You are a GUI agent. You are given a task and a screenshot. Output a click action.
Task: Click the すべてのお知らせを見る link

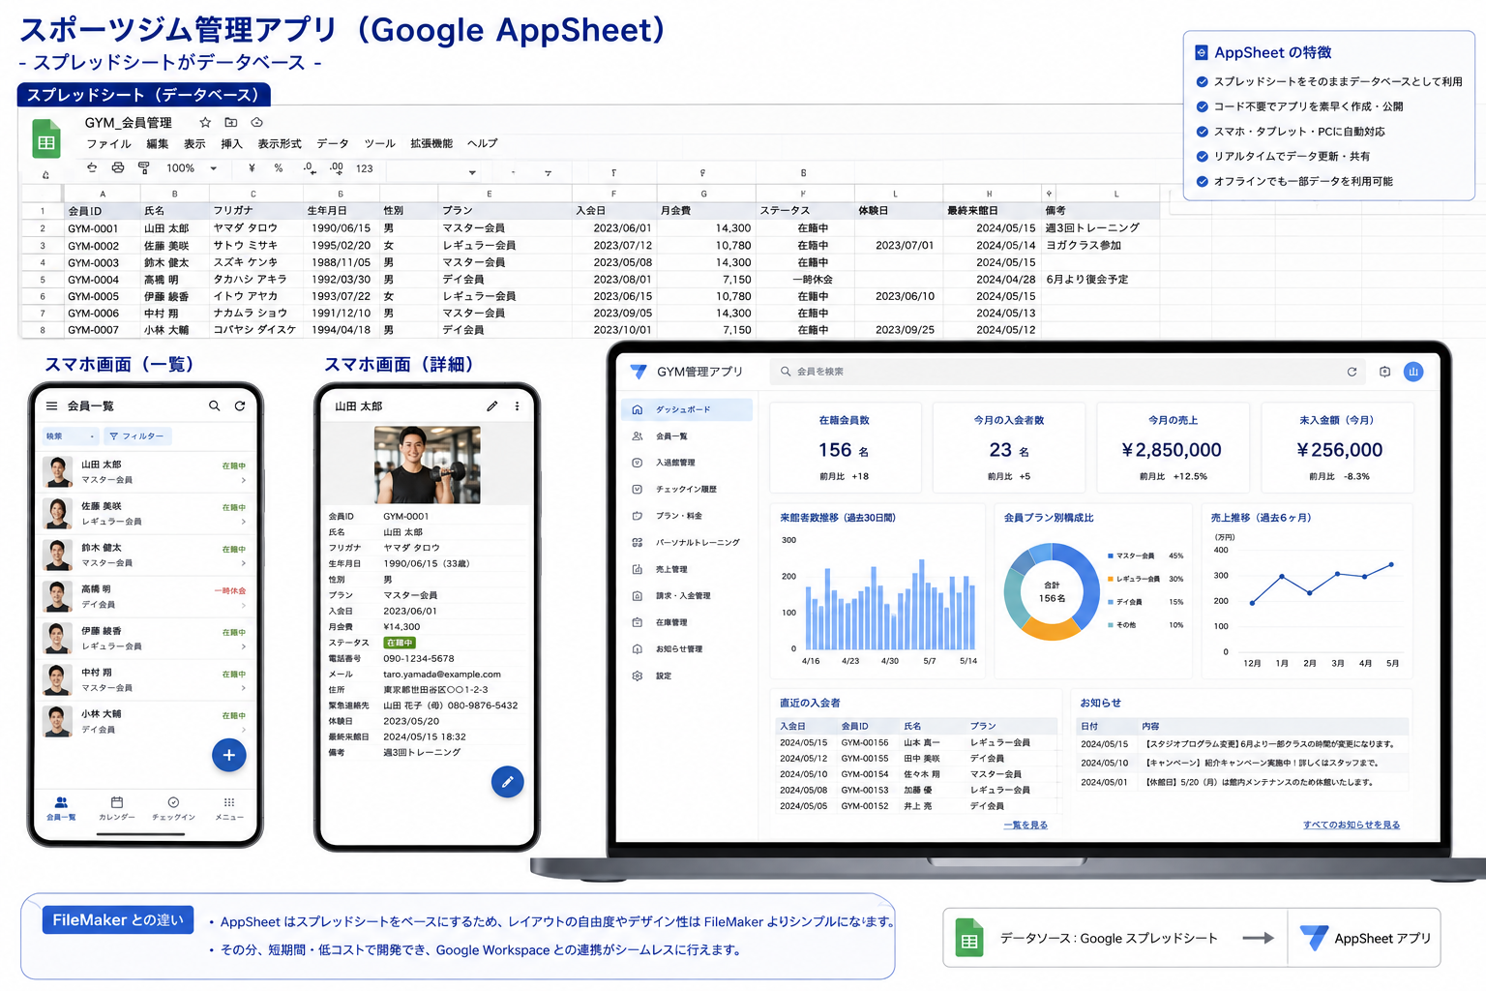coord(1352,826)
